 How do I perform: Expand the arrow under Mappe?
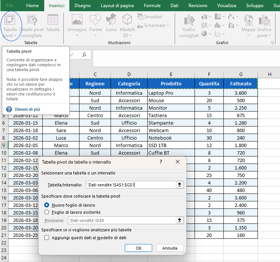click(x=248, y=35)
